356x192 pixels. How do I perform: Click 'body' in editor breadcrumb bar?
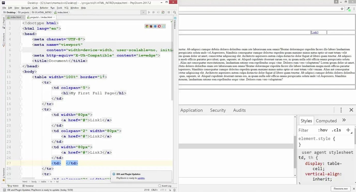click(34, 182)
